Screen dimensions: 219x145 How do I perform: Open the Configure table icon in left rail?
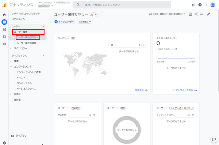point(4,44)
